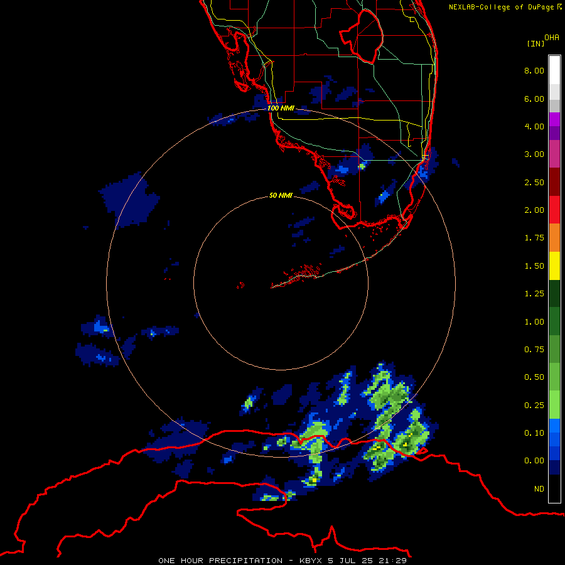Screen dimensions: 565x565
Task: Click the 0.75 legend value
Action: (534, 350)
